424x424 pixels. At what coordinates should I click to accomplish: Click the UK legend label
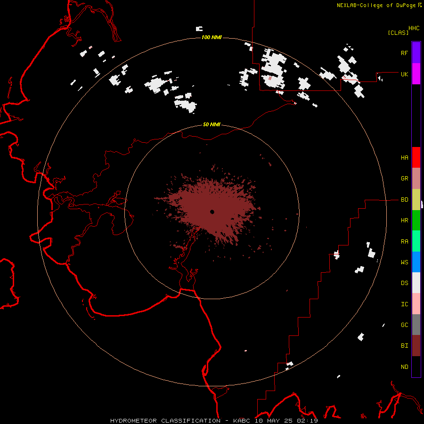[x=404, y=74]
